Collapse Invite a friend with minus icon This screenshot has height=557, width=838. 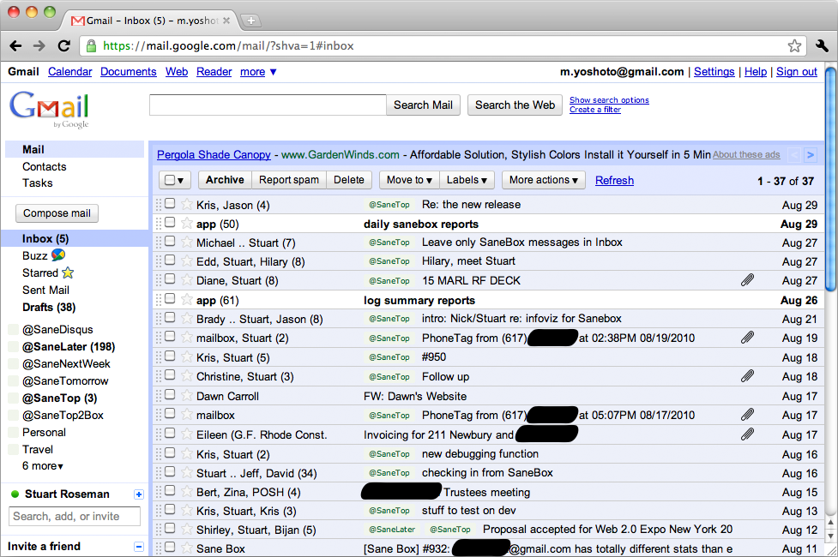[x=138, y=547]
